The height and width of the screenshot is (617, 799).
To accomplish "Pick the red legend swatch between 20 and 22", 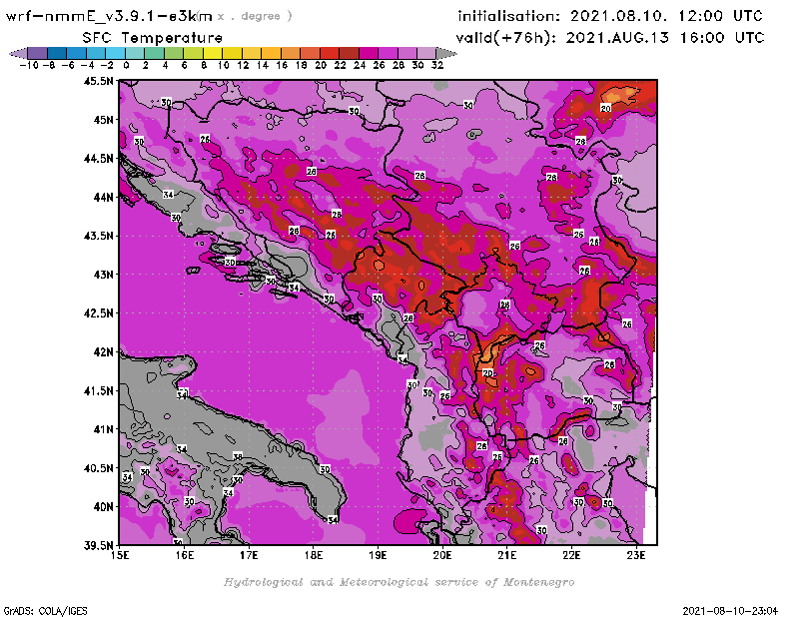I will (x=330, y=53).
